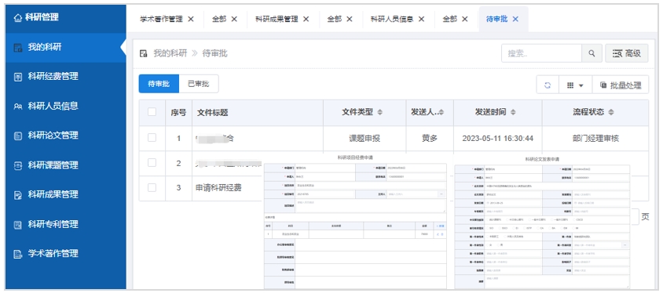663x293 pixels.
Task: Click the search magnifier icon
Action: (592, 53)
